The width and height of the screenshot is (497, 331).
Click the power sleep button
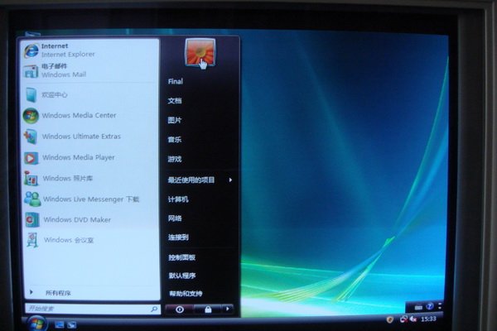click(x=180, y=309)
